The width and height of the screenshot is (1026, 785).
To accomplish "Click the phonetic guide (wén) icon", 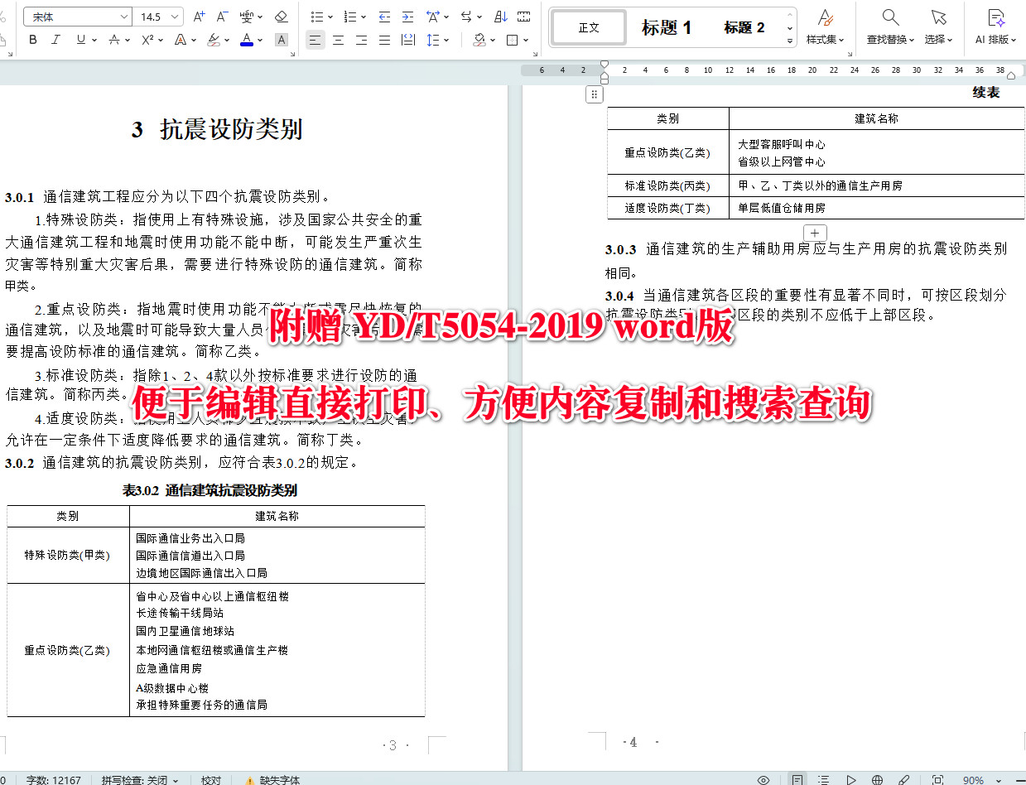I will pos(247,17).
